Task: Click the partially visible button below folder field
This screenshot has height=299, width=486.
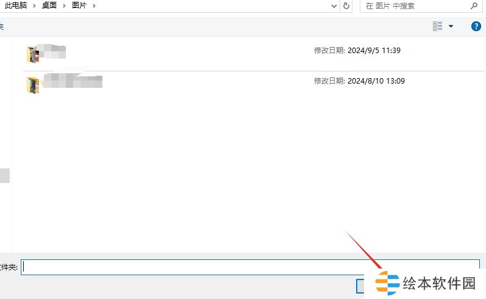Action: 360,286
